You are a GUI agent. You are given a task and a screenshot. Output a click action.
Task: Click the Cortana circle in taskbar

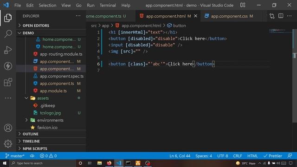80,163
